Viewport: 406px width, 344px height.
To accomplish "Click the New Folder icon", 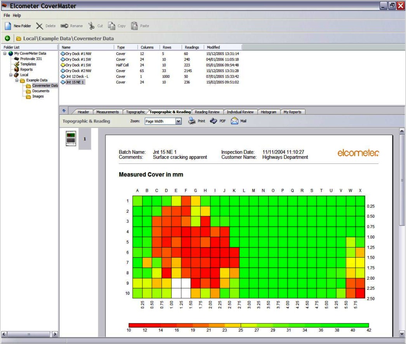I will [8, 26].
